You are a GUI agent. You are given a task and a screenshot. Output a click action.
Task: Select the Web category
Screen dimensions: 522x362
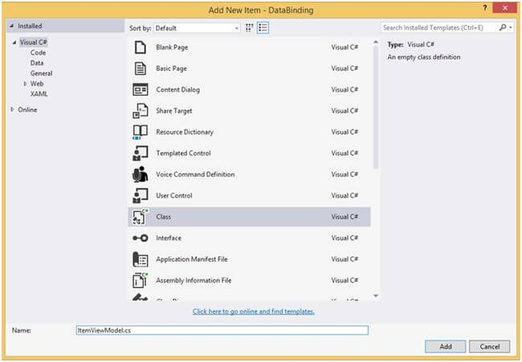point(37,83)
